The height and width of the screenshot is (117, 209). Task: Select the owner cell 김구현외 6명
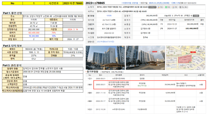coord(145,29)
